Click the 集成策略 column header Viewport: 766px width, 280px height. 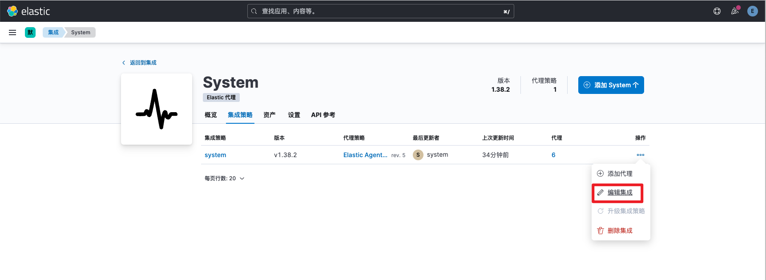pos(215,138)
